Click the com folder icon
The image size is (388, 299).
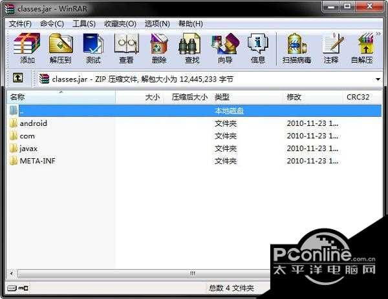click(x=14, y=136)
